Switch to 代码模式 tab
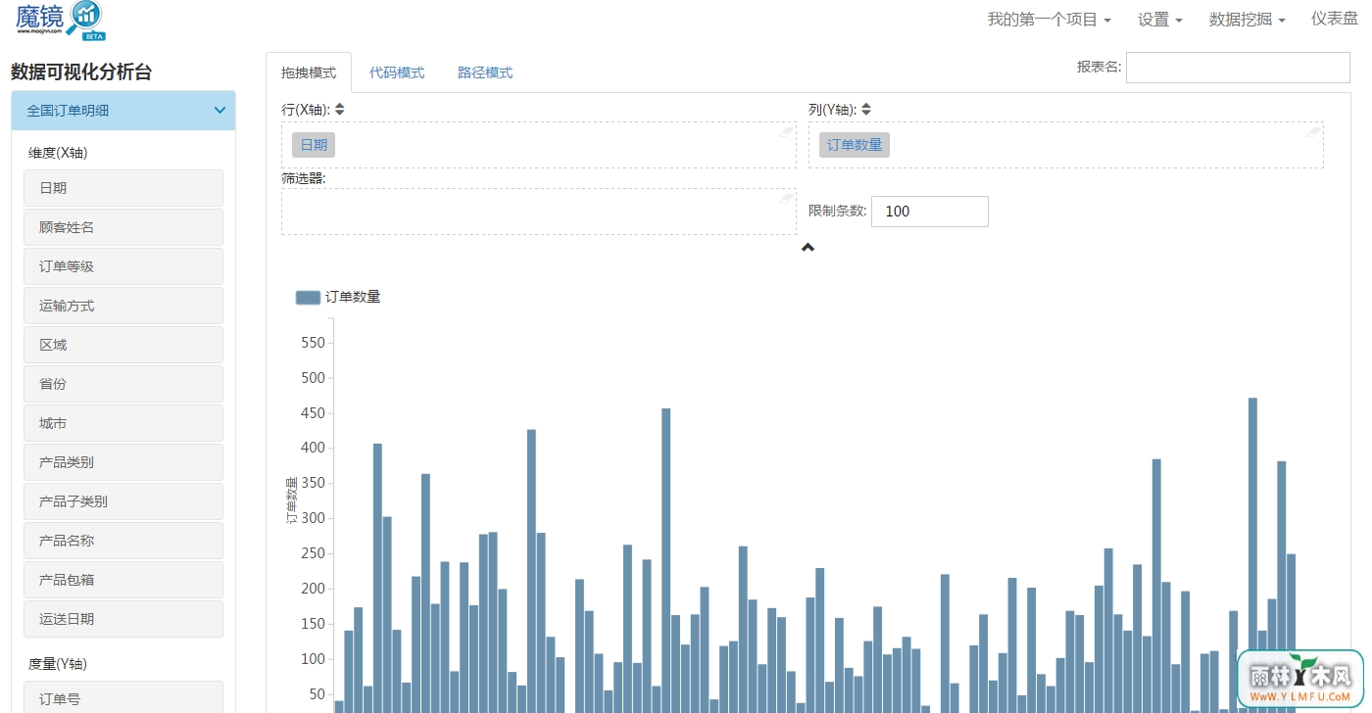The width and height of the screenshot is (1372, 713). click(x=397, y=72)
